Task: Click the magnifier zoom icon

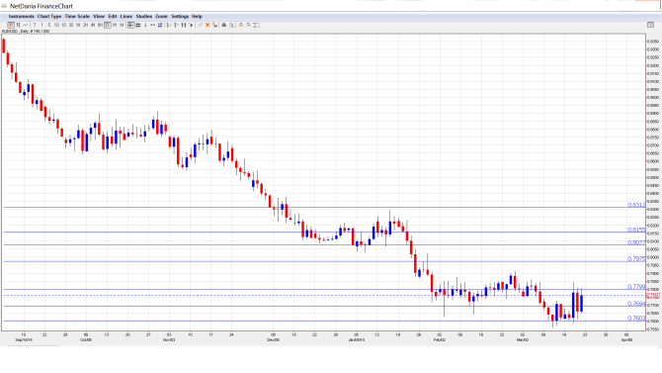Action: [x=231, y=25]
